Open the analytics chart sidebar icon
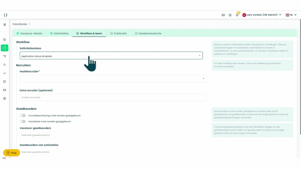301x169 pixels. [x=4, y=73]
